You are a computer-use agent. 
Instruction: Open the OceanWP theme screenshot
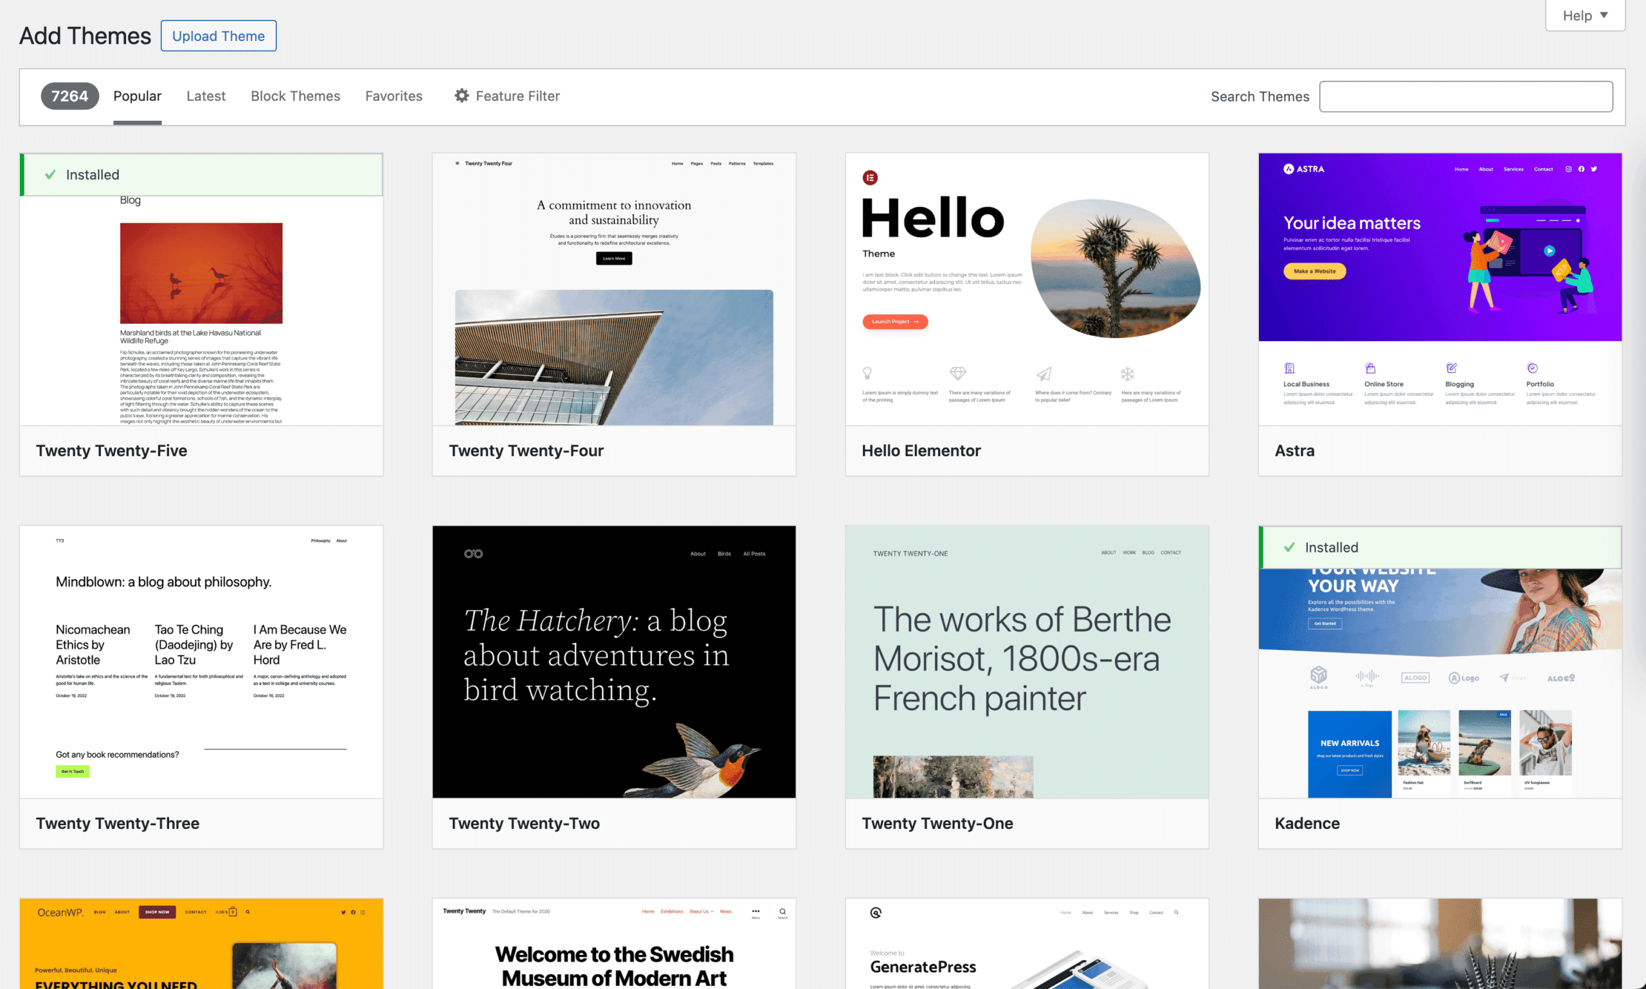(201, 943)
